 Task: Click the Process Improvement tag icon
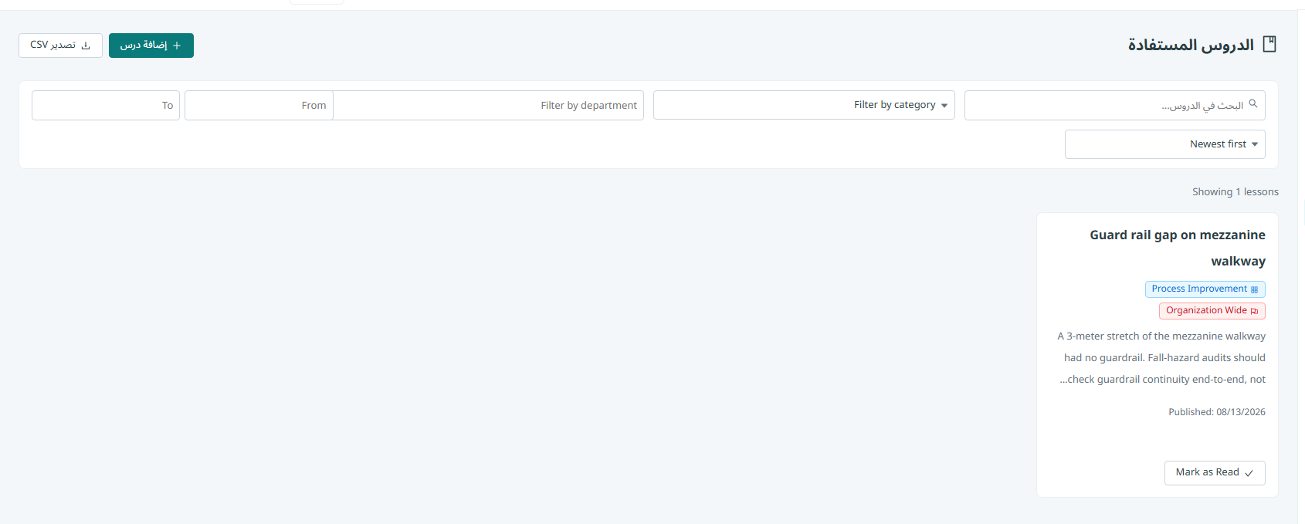[1254, 289]
